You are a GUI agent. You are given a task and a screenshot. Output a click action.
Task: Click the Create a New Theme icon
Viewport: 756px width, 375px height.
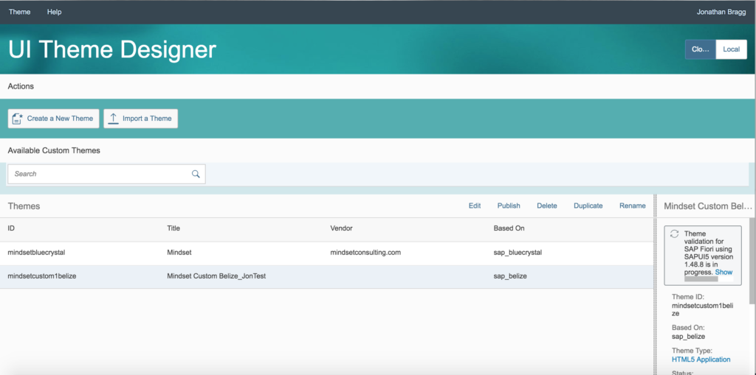tap(18, 119)
